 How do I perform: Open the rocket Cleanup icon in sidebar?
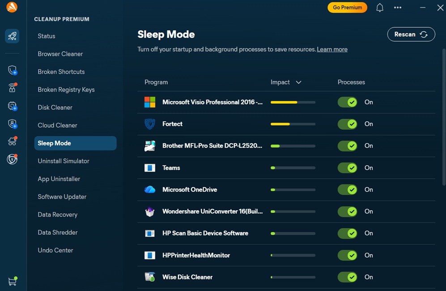point(12,36)
